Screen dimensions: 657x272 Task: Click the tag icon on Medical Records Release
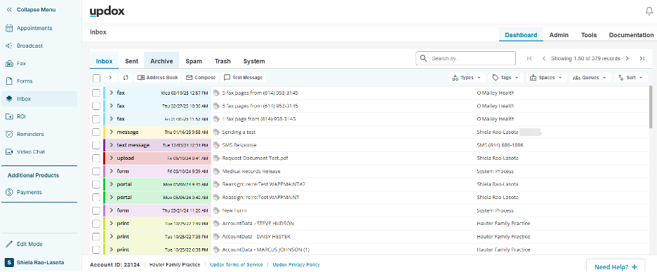216,172
